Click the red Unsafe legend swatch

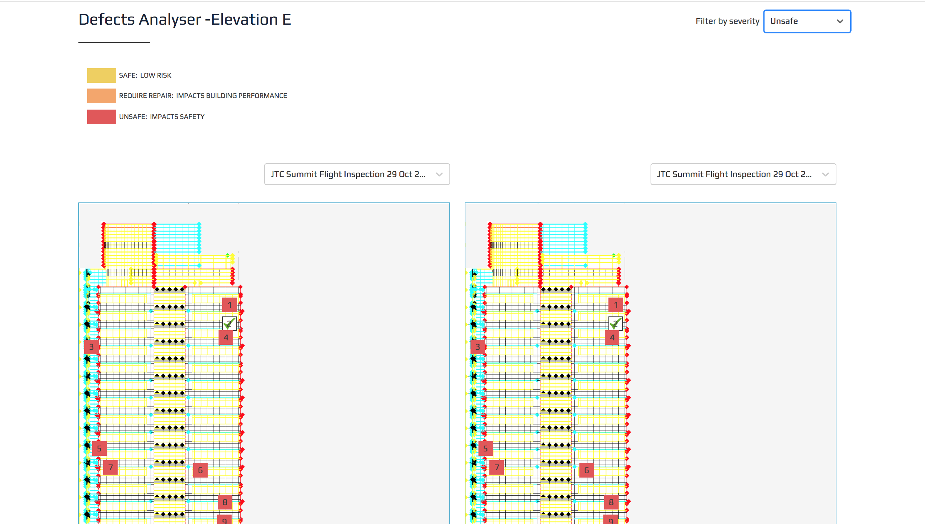pos(101,117)
